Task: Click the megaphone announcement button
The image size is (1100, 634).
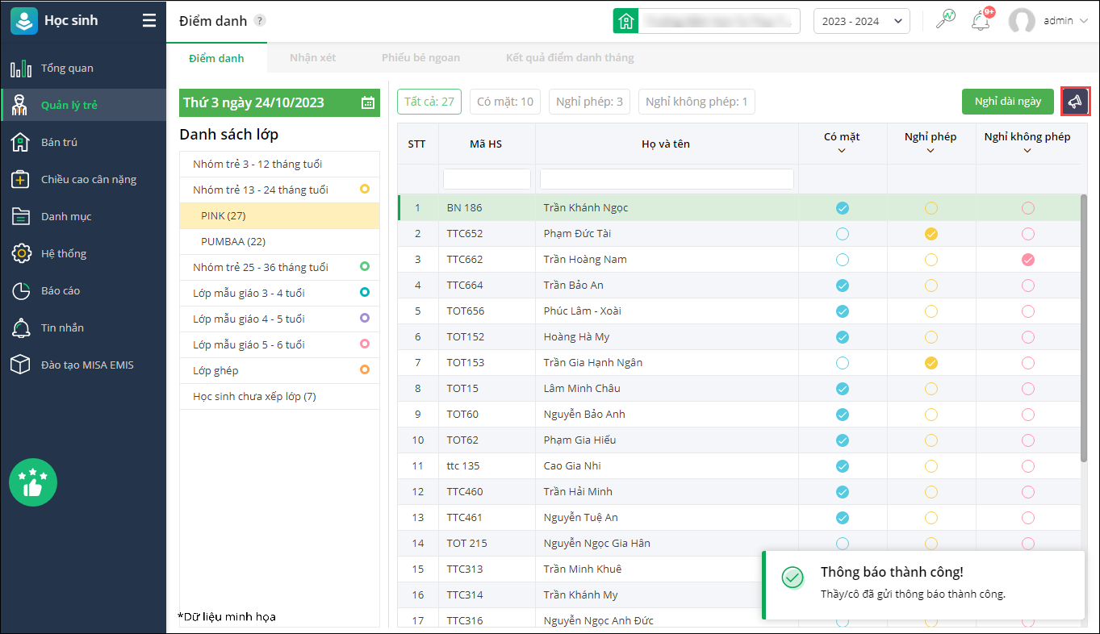Action: [1075, 102]
